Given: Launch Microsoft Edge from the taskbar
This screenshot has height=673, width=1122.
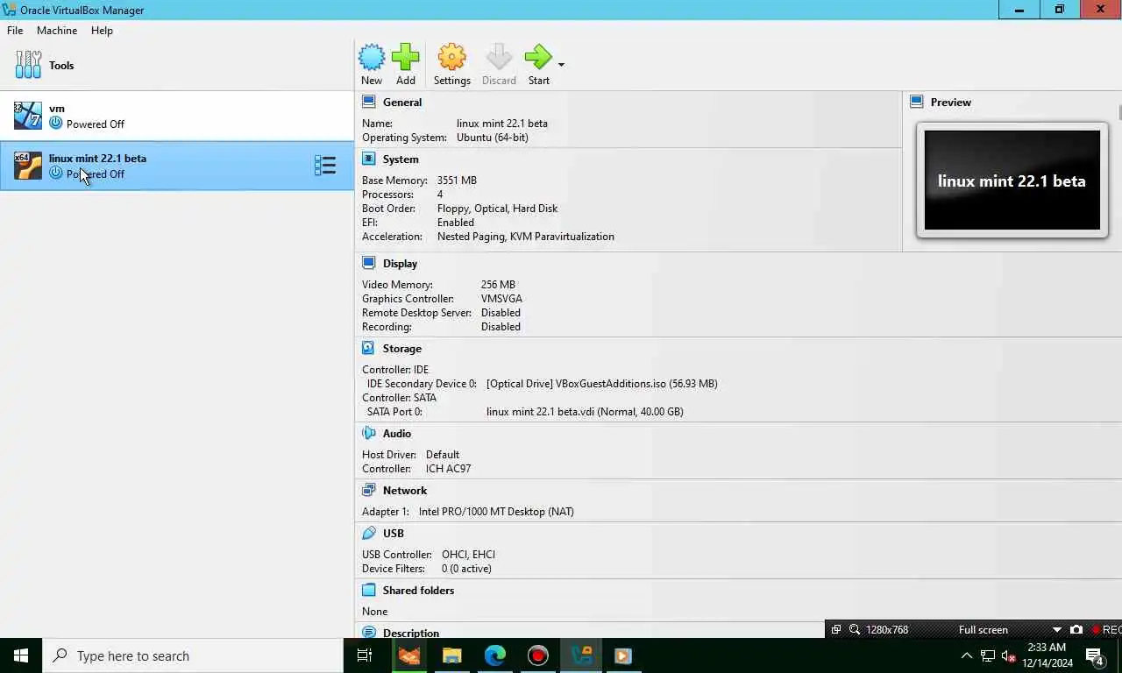Looking at the screenshot, I should (x=495, y=655).
